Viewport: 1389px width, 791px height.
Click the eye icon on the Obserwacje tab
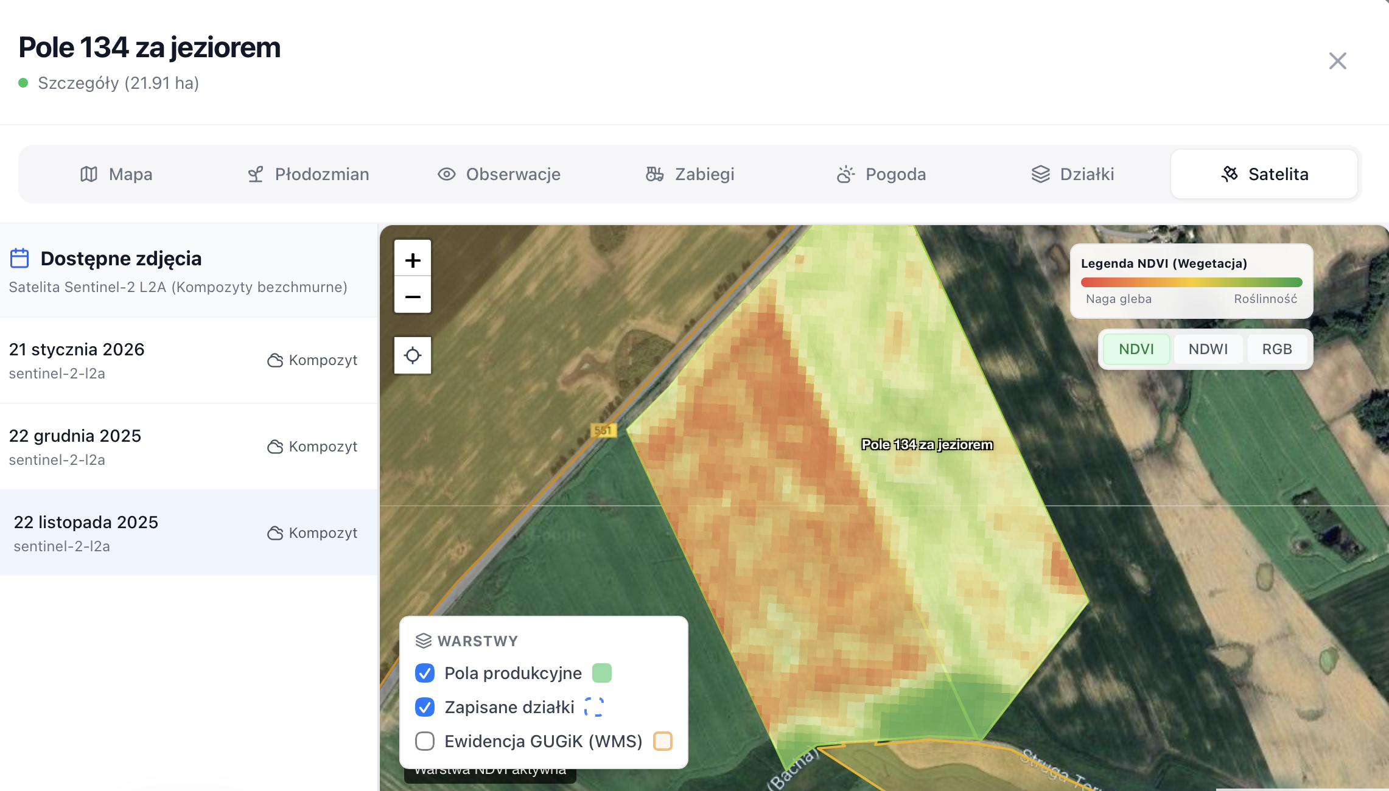(x=447, y=174)
